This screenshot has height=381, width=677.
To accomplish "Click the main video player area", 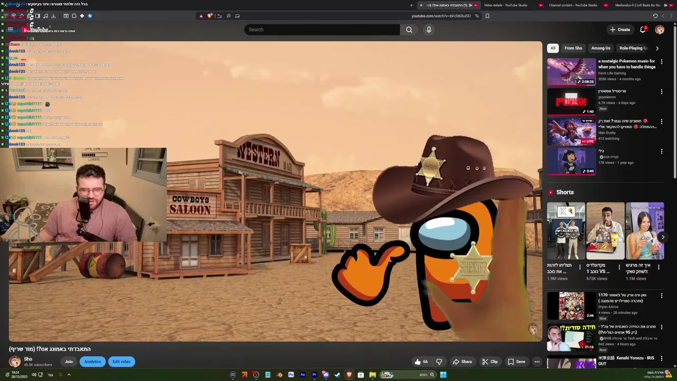I will 276,192.
